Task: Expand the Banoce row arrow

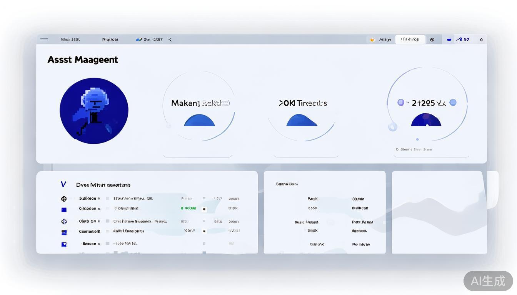Action: coord(99,244)
